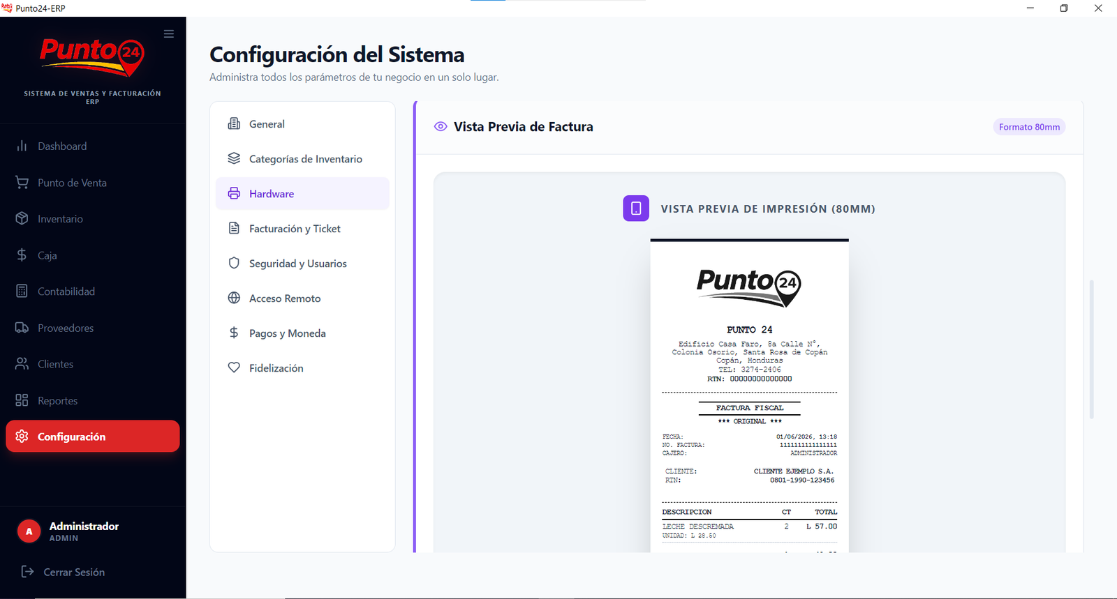Viewport: 1117px width, 599px height.
Task: Restore down the Punto24-ERP window
Action: [1064, 8]
